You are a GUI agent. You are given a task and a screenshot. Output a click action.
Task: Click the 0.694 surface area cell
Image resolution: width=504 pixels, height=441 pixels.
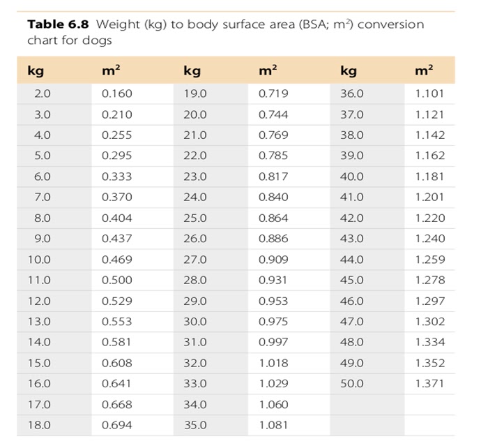coord(116,425)
